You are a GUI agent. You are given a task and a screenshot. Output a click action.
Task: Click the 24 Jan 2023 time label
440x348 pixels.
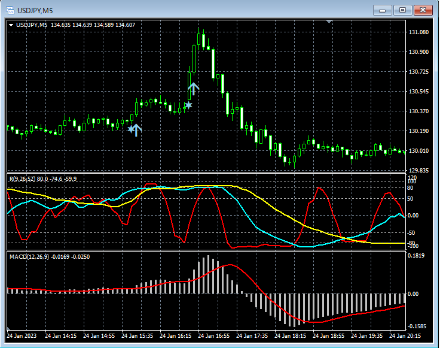pos(22,335)
